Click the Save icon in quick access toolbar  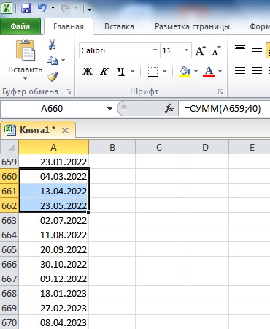(26, 8)
